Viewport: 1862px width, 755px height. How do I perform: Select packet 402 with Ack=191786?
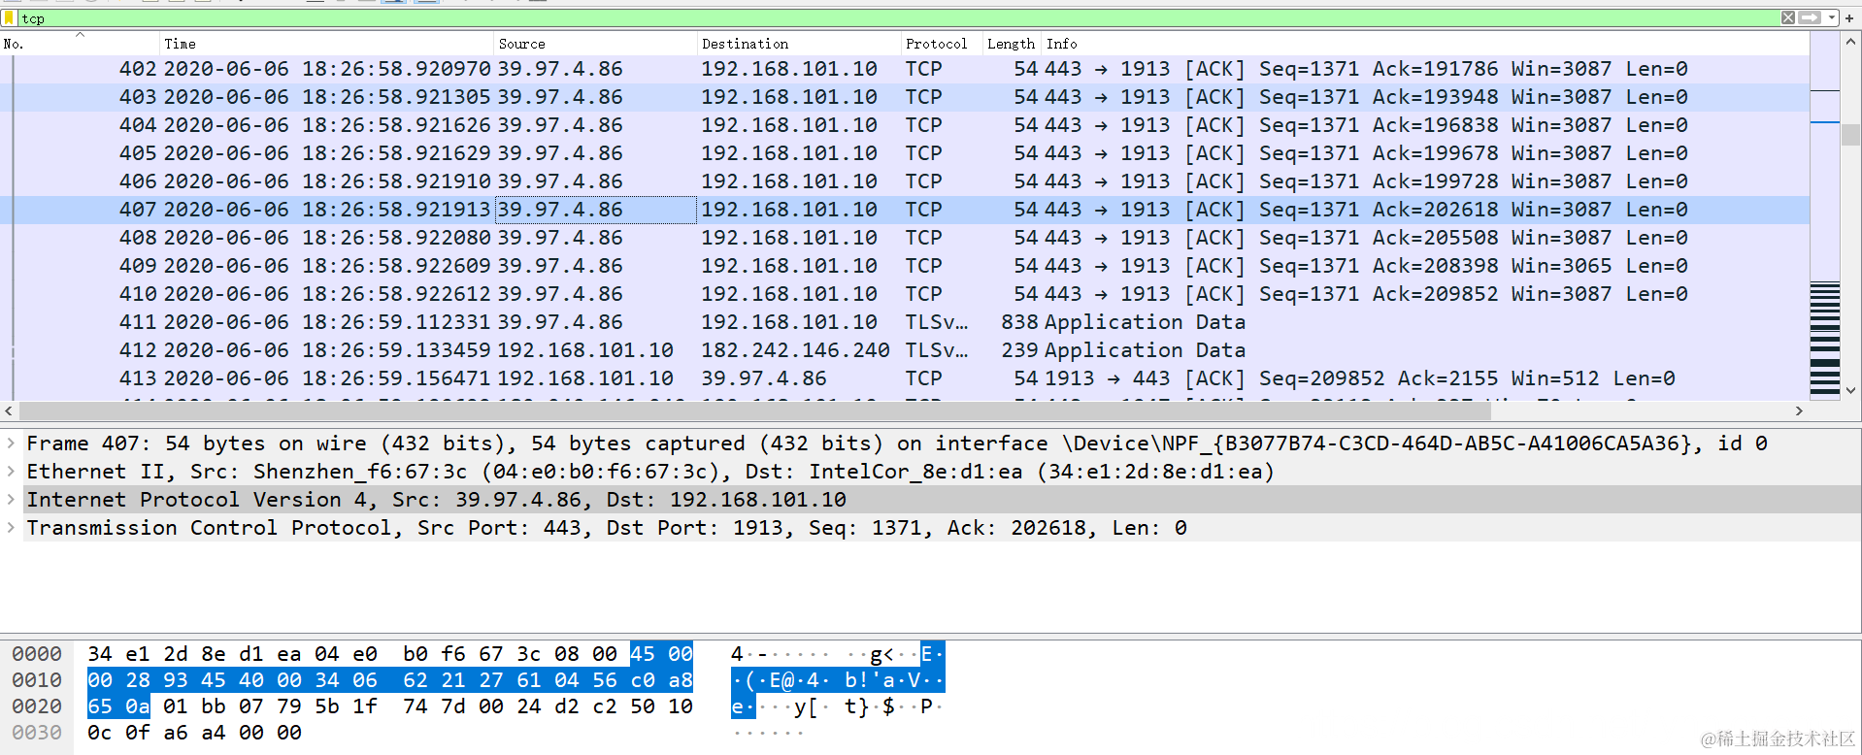[x=905, y=69]
